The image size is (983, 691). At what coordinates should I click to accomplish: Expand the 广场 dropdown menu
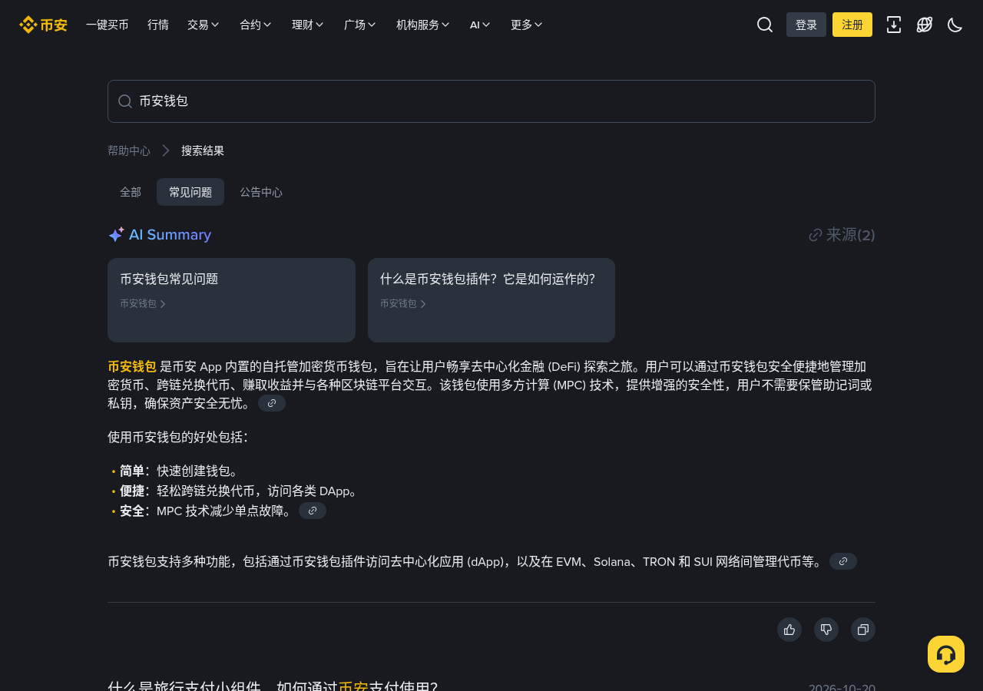360,25
